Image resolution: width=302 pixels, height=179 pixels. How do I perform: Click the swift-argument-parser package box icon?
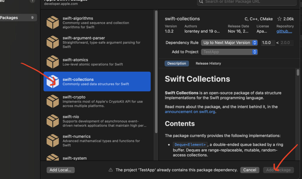[52, 42]
